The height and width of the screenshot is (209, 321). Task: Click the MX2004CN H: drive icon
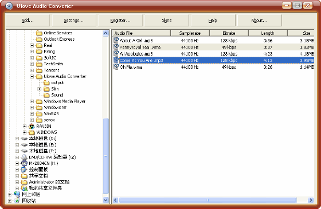[x=24, y=163]
